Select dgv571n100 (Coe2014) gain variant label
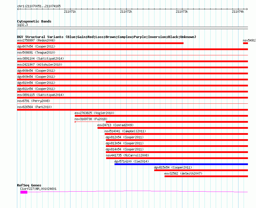Screen dimensions: 256x208 click(x=131, y=161)
